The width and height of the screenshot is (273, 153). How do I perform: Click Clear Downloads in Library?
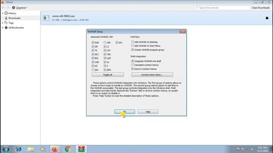click(261, 8)
